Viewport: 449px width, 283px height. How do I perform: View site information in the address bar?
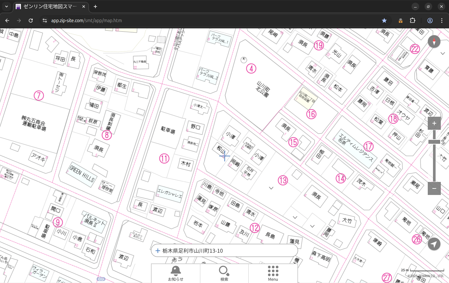[x=45, y=21]
